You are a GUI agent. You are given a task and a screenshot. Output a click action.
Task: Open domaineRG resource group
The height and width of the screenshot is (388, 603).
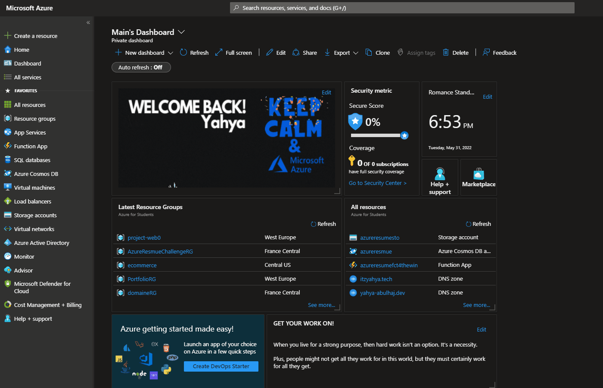coord(142,293)
